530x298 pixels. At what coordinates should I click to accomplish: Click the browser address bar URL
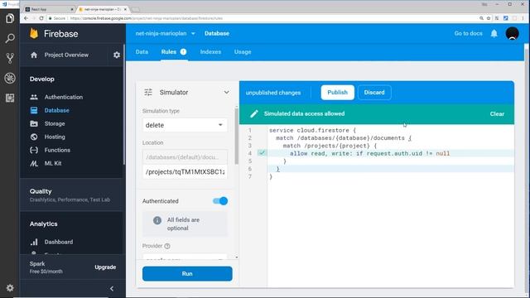(x=147, y=18)
